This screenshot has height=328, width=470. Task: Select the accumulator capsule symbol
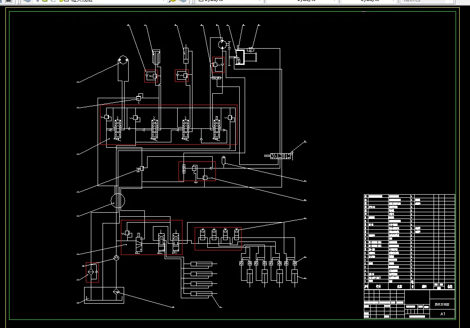224,159
